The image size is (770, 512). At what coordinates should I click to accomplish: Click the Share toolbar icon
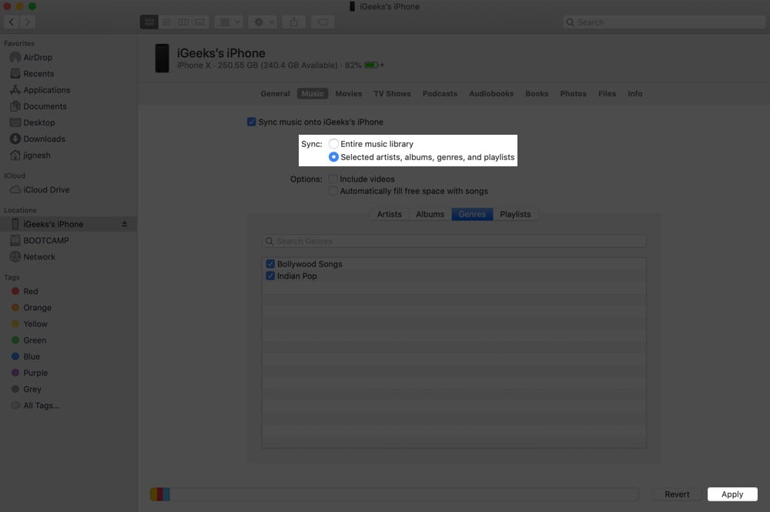(x=293, y=22)
